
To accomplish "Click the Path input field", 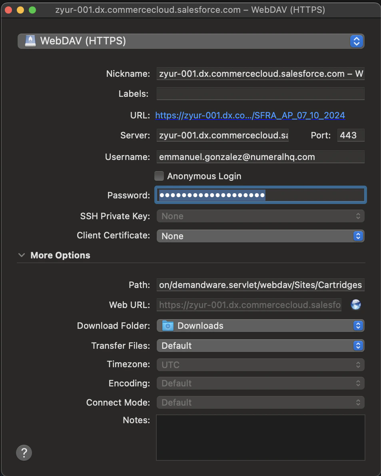I will (x=260, y=285).
